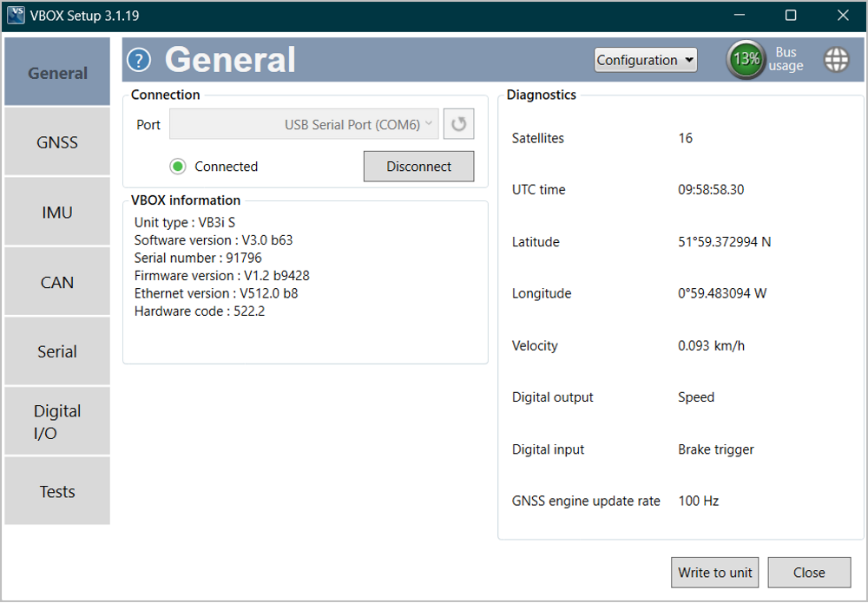
Task: Click the UTC time value 09:58:58.30
Action: (x=711, y=190)
